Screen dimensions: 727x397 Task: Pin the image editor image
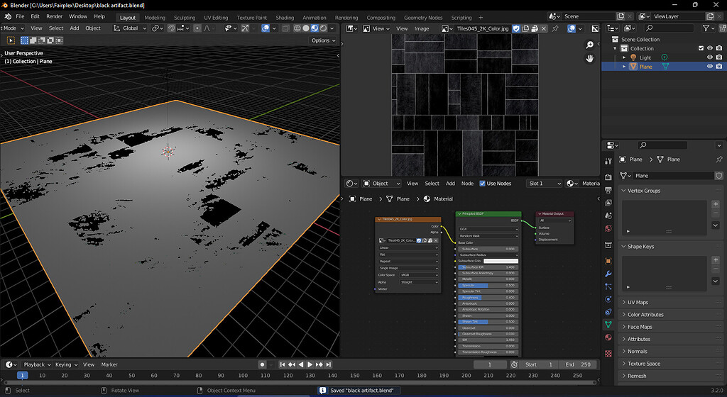[x=555, y=28]
